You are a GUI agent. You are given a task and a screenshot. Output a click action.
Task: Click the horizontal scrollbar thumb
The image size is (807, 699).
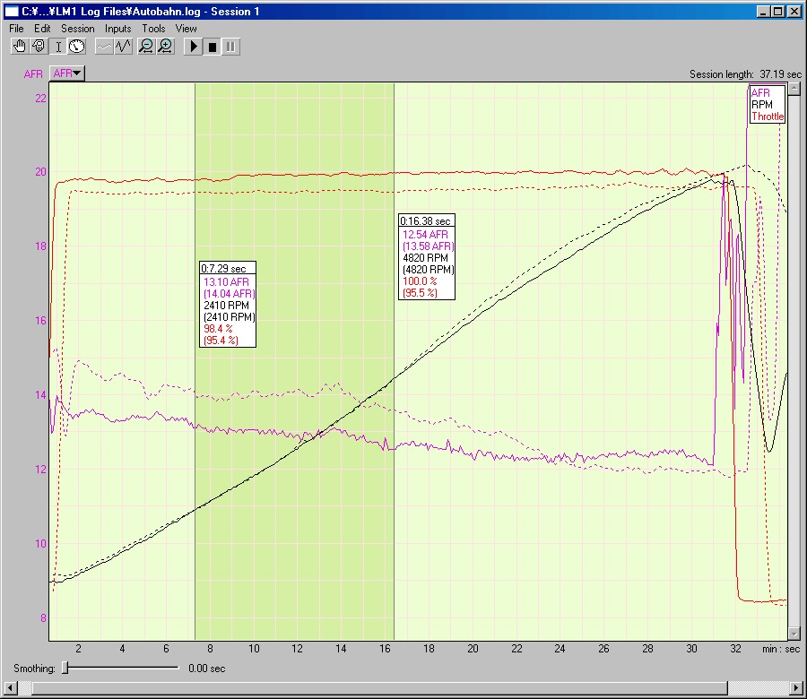tap(380, 688)
